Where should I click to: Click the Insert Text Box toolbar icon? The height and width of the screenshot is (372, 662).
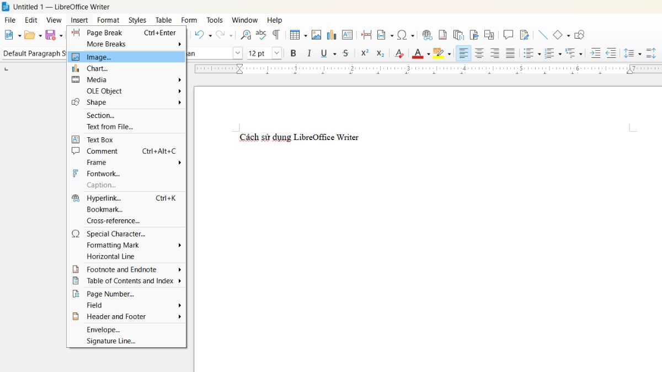click(347, 35)
